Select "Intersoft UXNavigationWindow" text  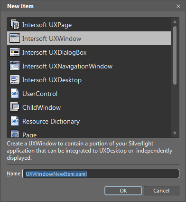pos(67,67)
